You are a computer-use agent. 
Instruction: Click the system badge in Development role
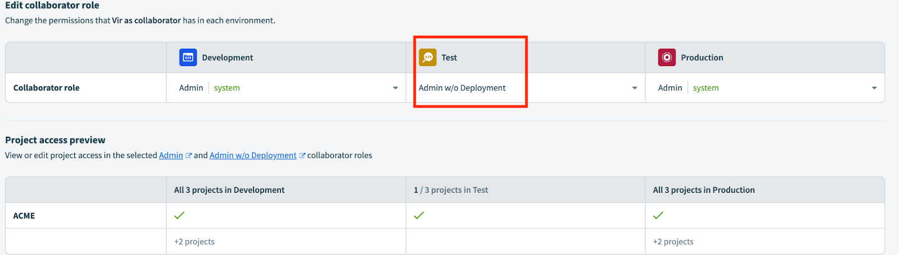pyautogui.click(x=226, y=88)
